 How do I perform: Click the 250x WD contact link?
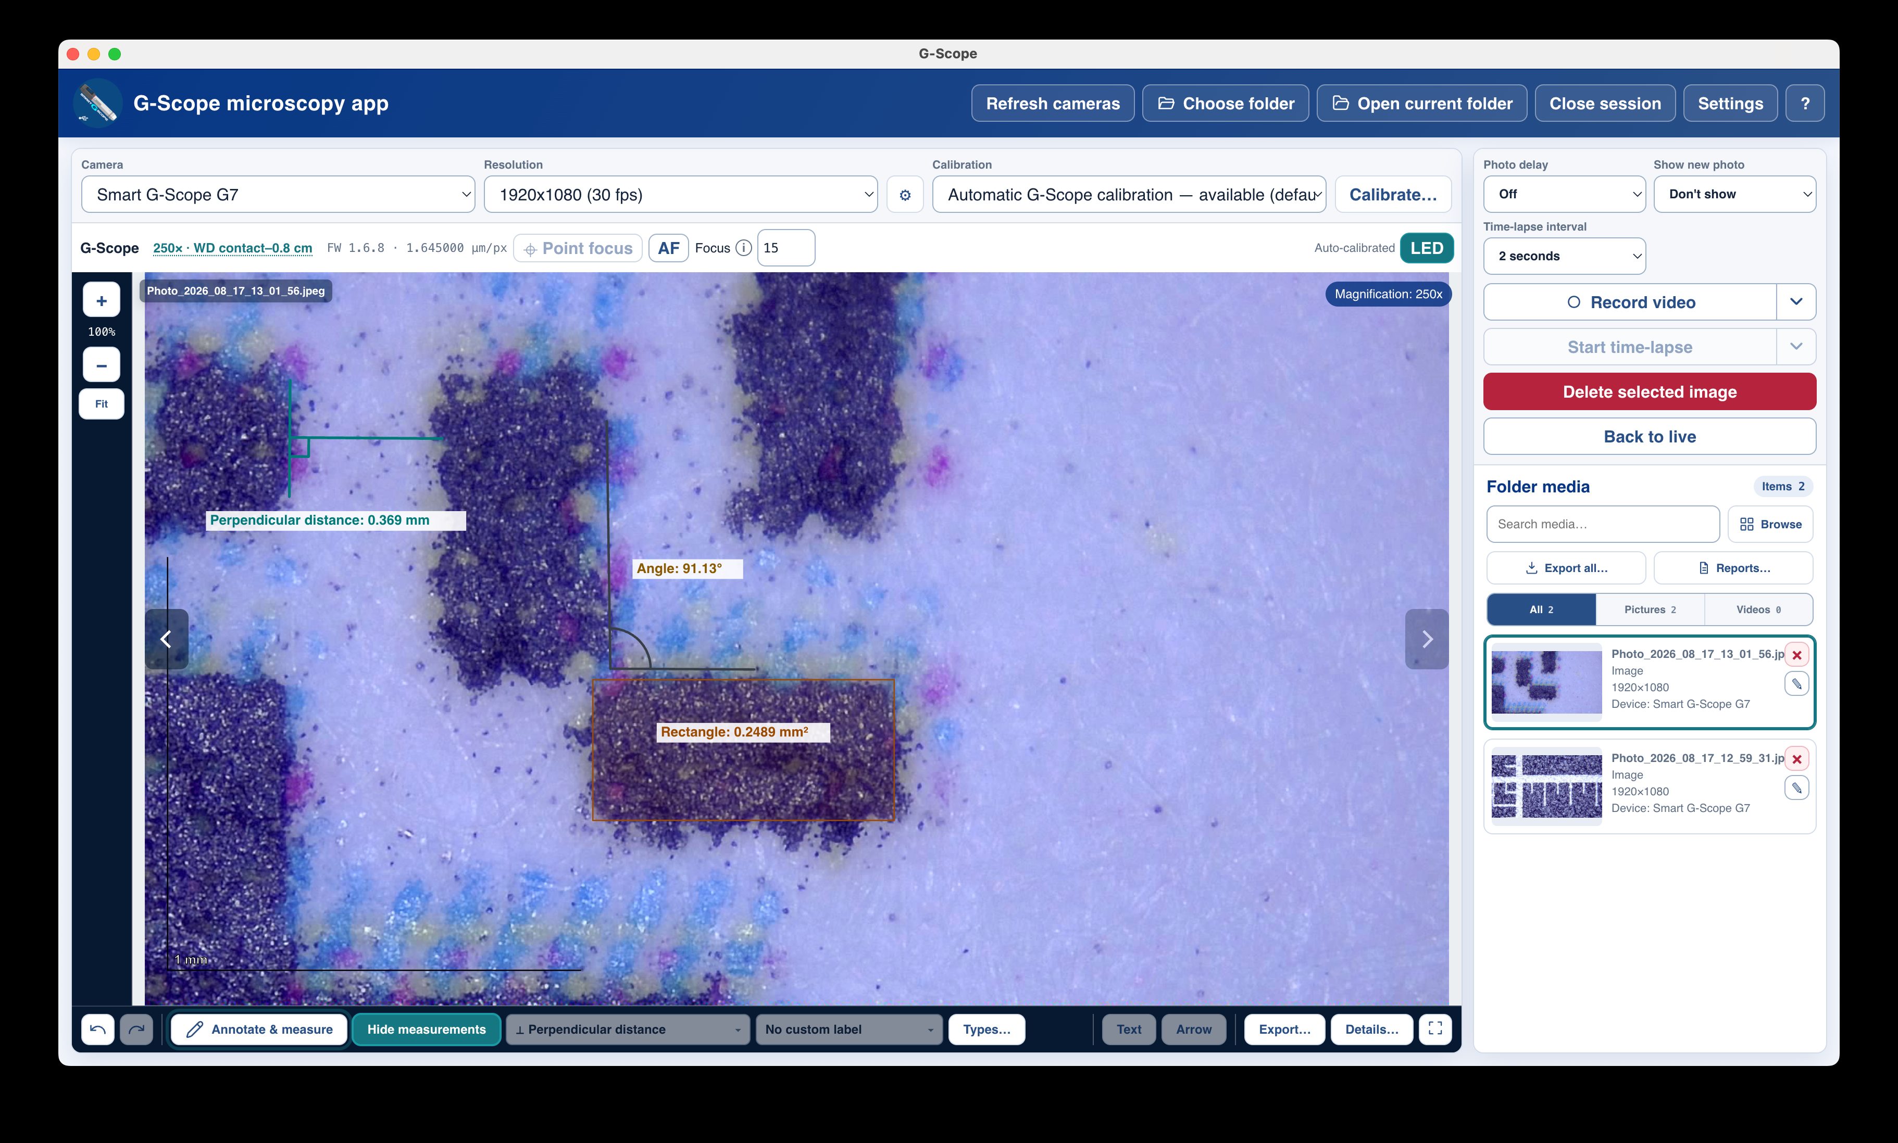(x=233, y=248)
